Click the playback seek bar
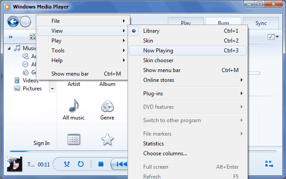The image size is (286, 179). pos(143,151)
